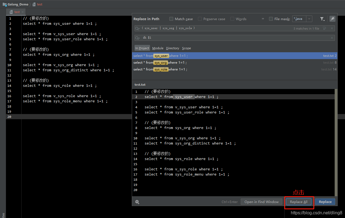Select the test editor tab
This screenshot has width=345, height=218.
coord(16,12)
